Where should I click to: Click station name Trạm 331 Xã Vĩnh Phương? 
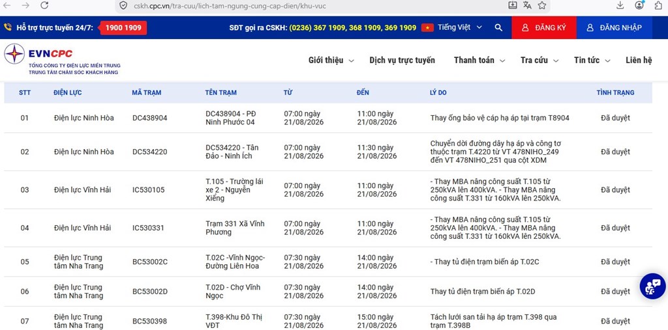235,228
